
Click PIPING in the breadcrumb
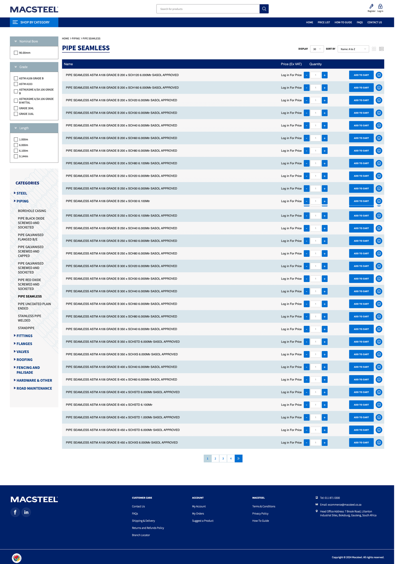(76, 38)
